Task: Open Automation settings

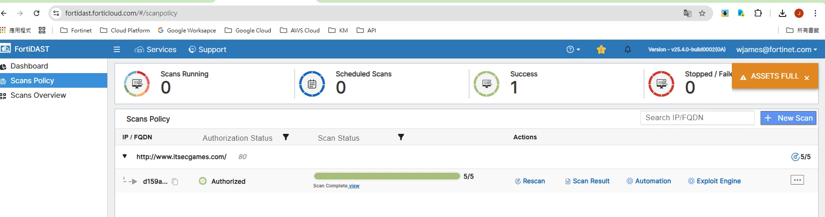Action: [x=649, y=181]
